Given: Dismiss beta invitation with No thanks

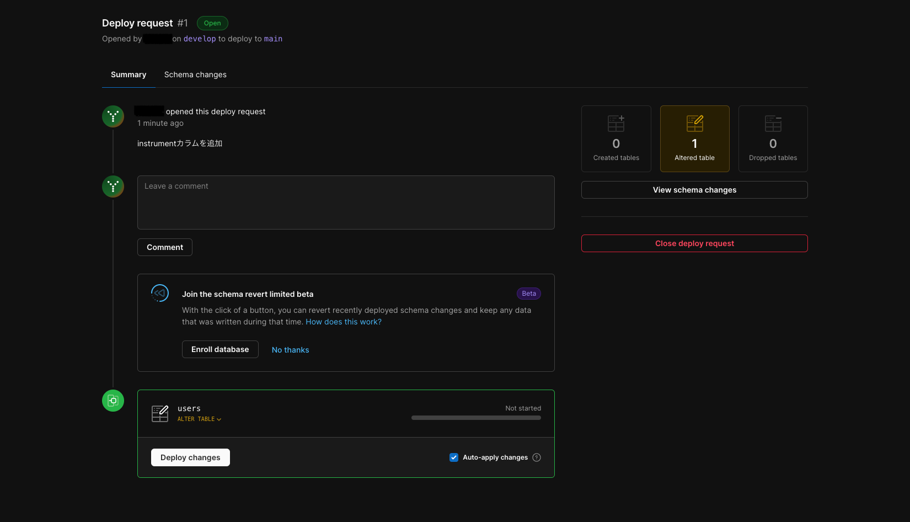Looking at the screenshot, I should click(x=290, y=350).
